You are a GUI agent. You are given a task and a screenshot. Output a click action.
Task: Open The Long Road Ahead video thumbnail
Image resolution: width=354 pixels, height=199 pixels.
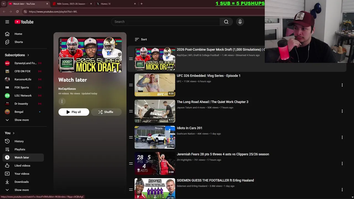pos(155,111)
